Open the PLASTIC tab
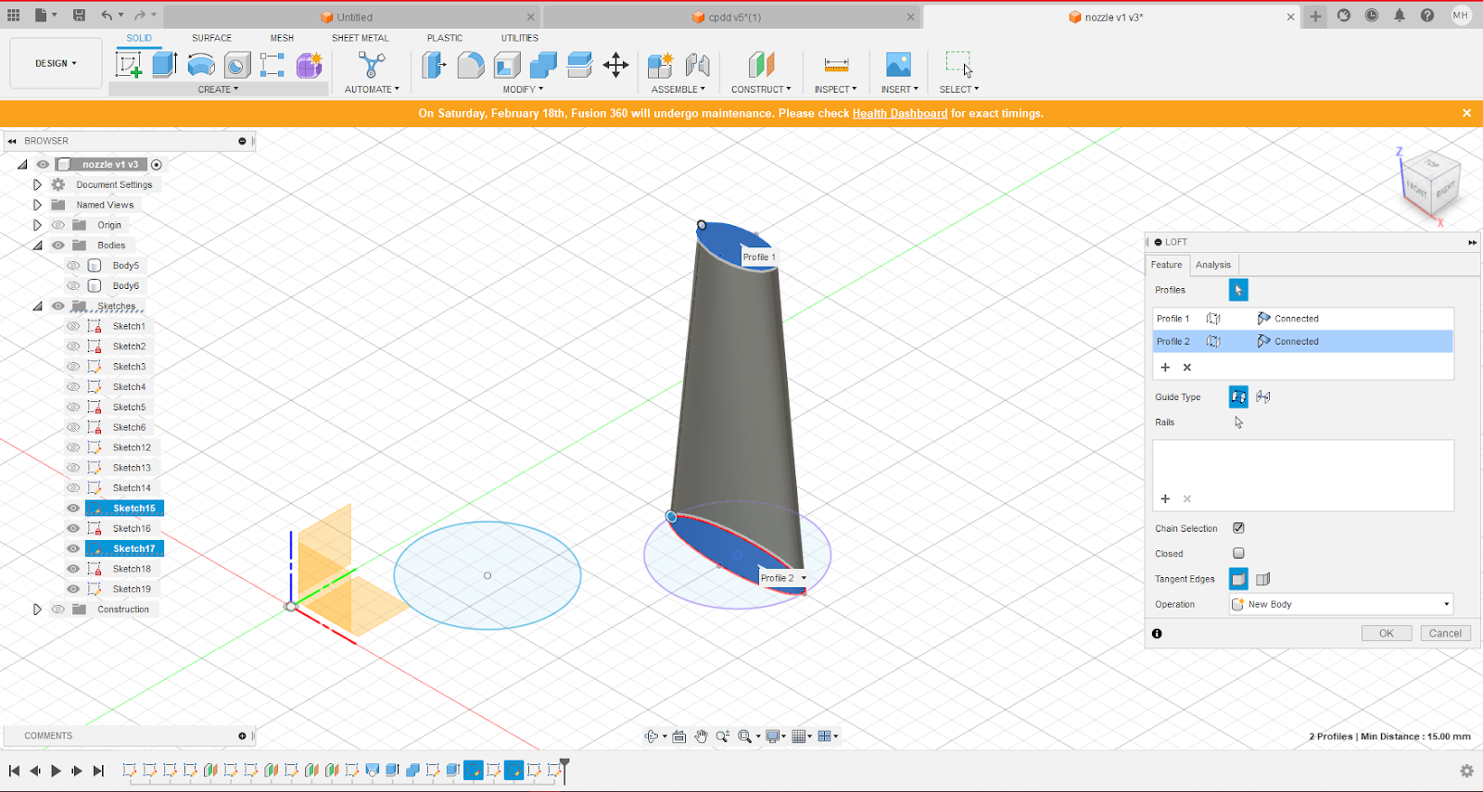This screenshot has height=792, width=1483. pos(445,38)
